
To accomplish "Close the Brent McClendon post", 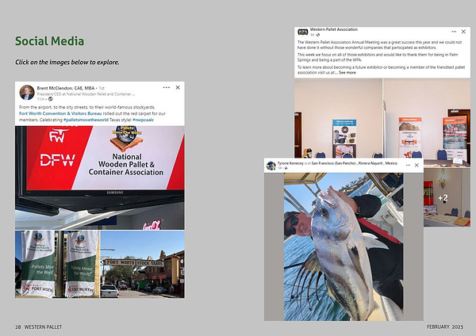I will pyautogui.click(x=178, y=87).
